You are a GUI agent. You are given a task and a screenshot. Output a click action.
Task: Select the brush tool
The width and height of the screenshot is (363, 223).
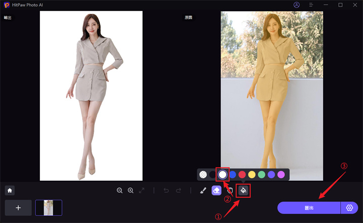coord(203,191)
